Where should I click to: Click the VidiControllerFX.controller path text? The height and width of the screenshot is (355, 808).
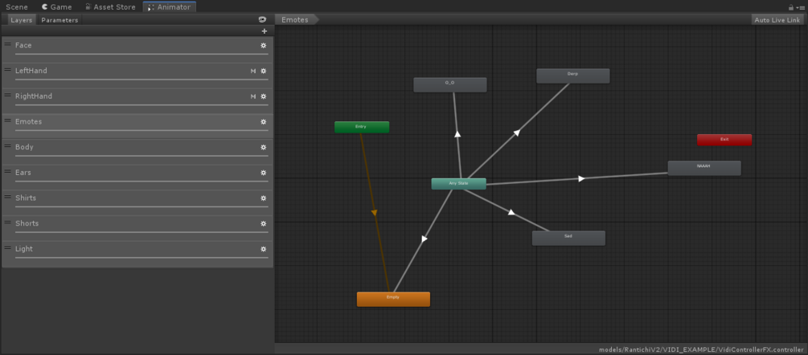pyautogui.click(x=701, y=350)
